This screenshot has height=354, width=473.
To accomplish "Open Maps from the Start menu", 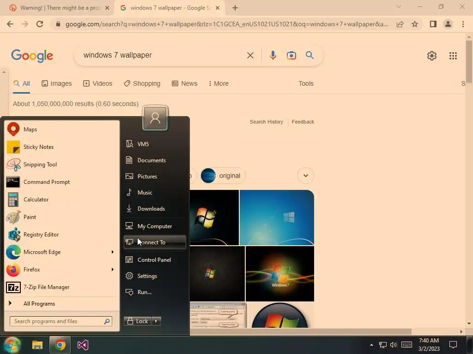I will click(62, 130).
